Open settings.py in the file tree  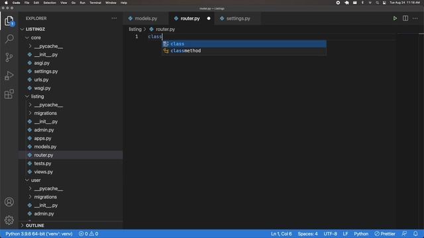tap(46, 71)
